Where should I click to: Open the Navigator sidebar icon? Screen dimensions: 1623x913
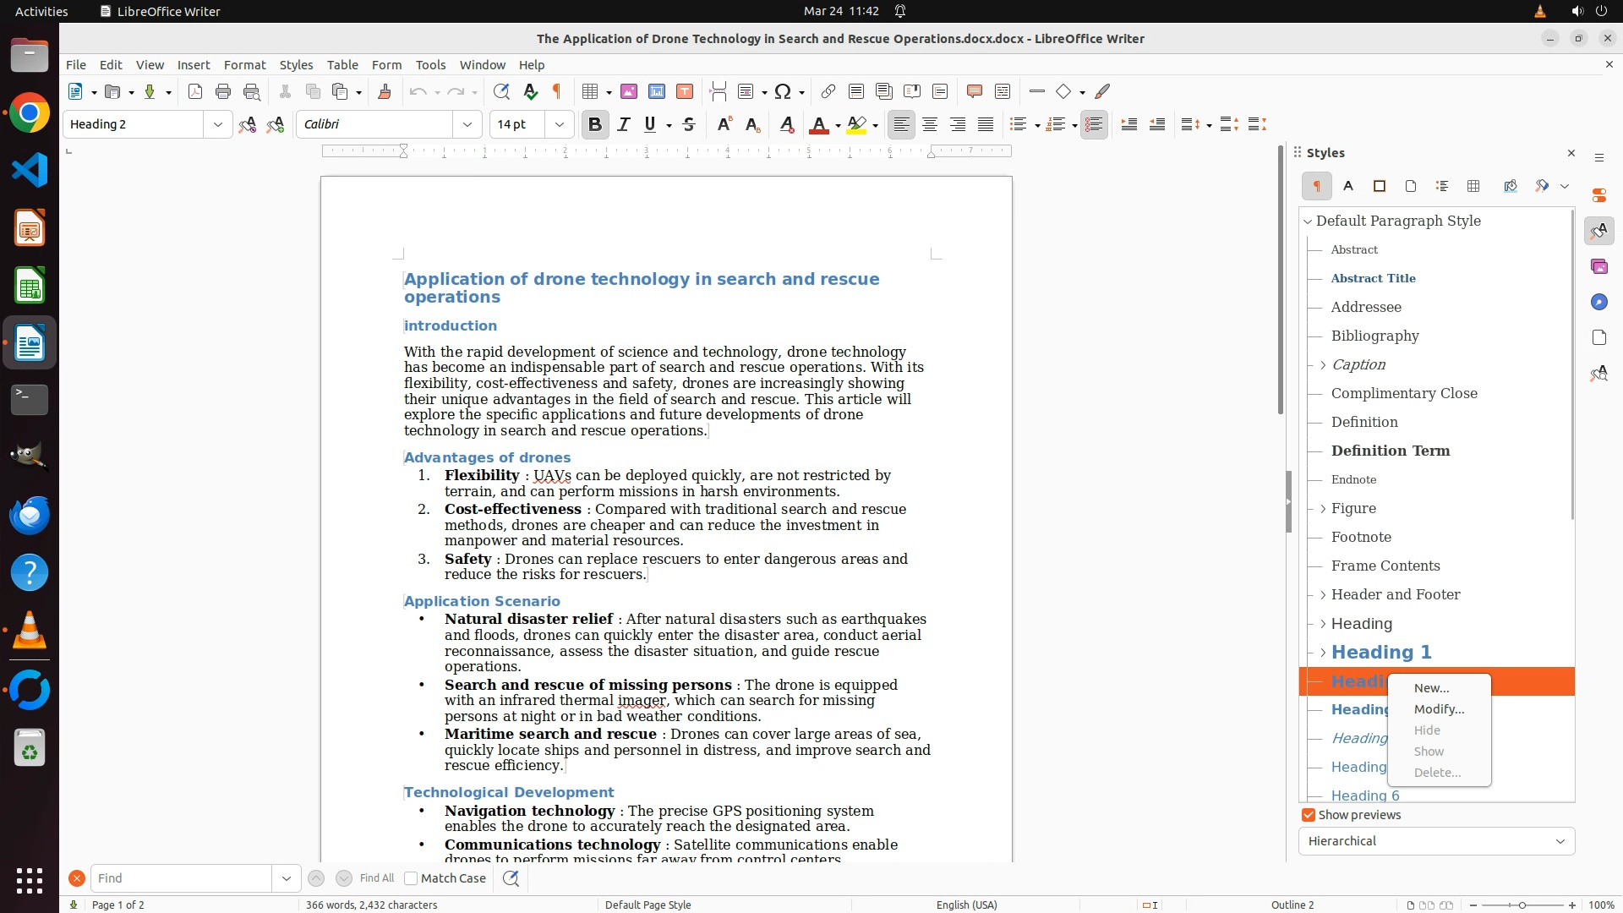1598,302
